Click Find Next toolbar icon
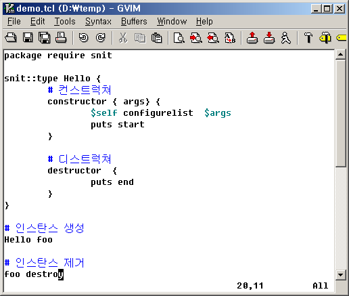 coord(196,37)
